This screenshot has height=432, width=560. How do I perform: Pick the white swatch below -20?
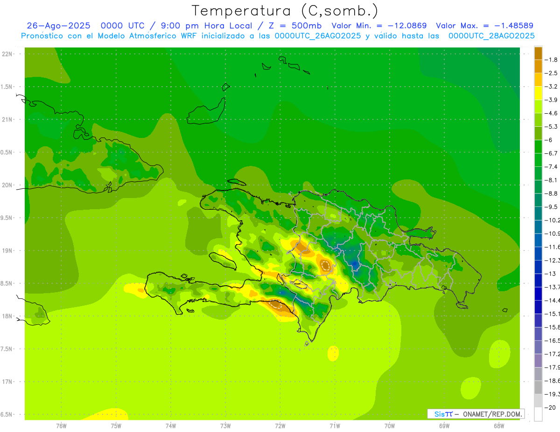click(538, 414)
